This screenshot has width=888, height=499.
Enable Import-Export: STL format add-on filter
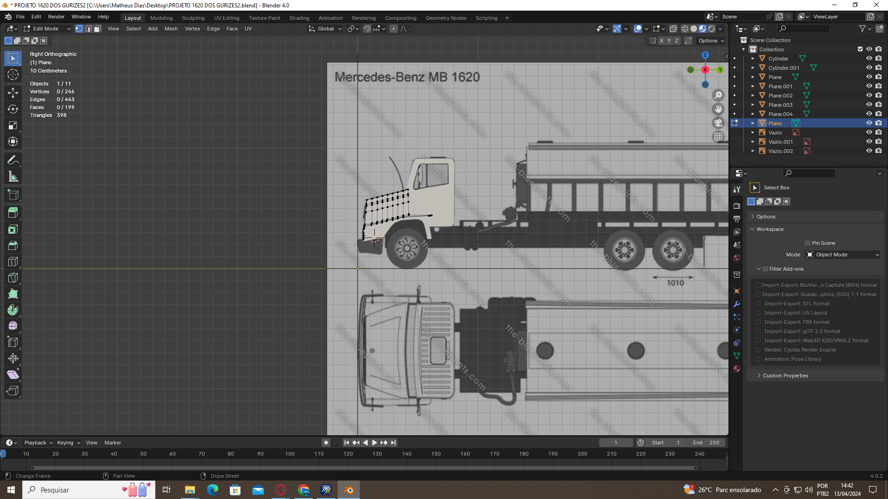758,304
